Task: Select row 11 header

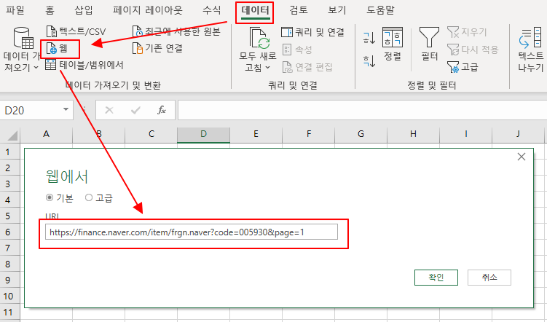Action: [8, 313]
